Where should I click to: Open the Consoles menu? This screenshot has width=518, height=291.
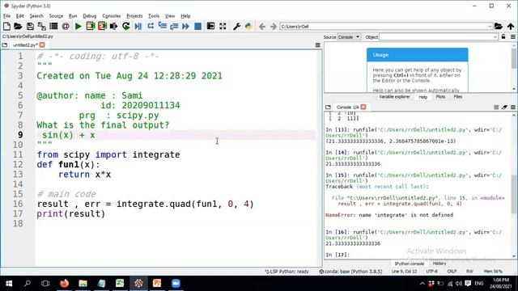112,16
